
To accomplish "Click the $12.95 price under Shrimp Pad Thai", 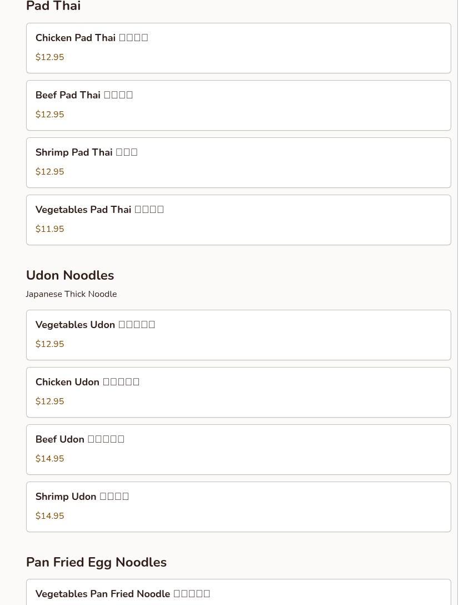I will (x=49, y=172).
